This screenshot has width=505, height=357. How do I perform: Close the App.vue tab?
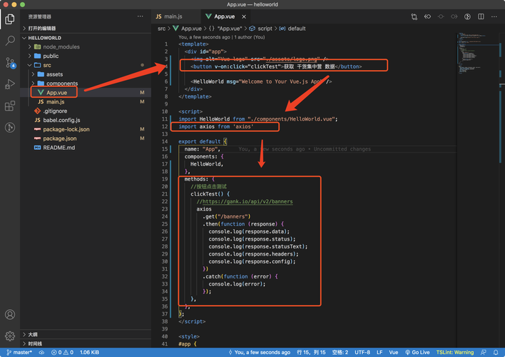(244, 16)
